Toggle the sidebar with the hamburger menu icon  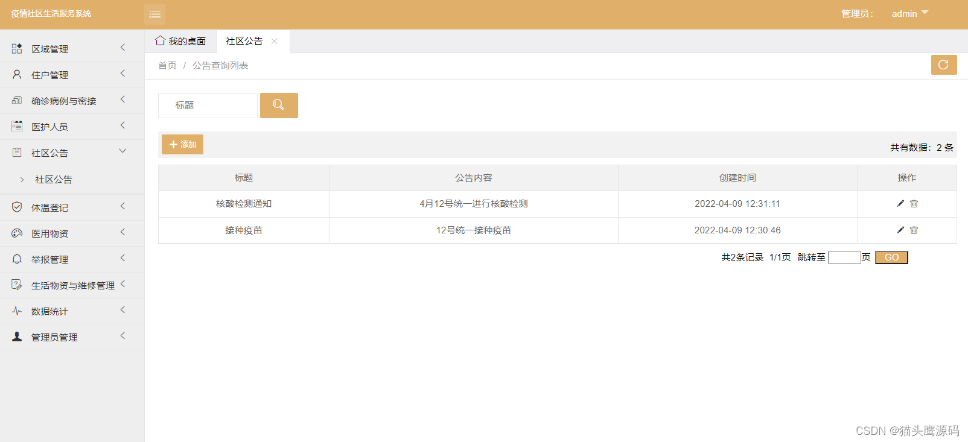pos(154,14)
